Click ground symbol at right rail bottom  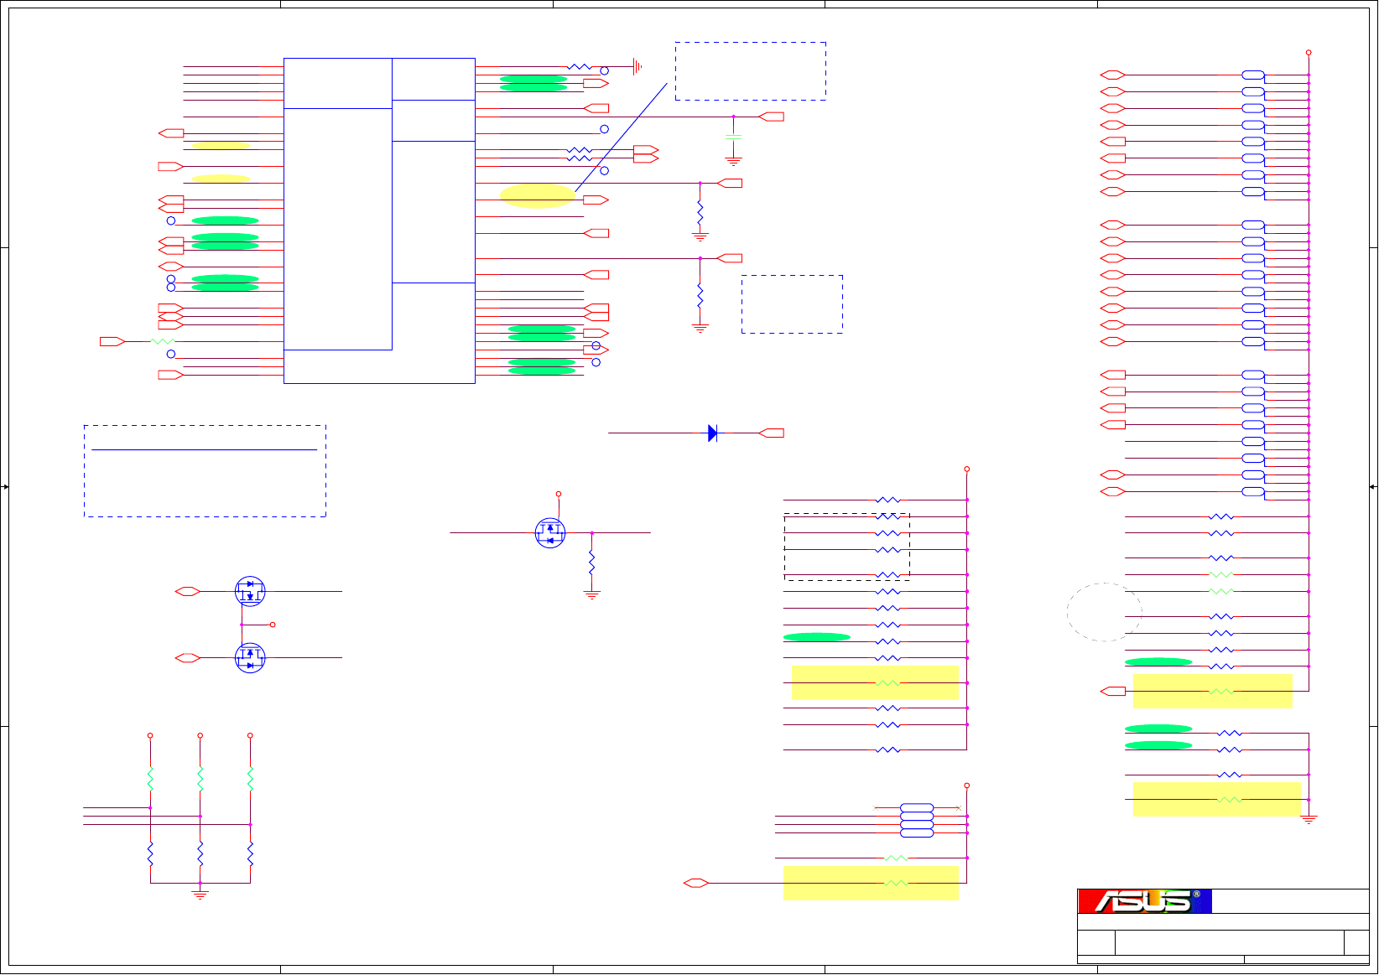coord(1309,820)
